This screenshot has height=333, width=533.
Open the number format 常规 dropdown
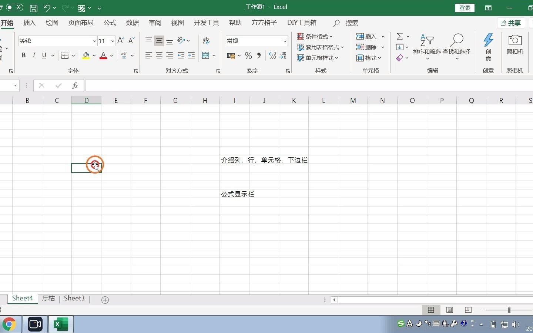click(285, 41)
